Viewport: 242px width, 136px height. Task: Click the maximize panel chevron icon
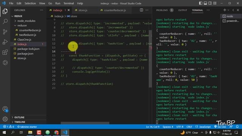[x=233, y=10]
